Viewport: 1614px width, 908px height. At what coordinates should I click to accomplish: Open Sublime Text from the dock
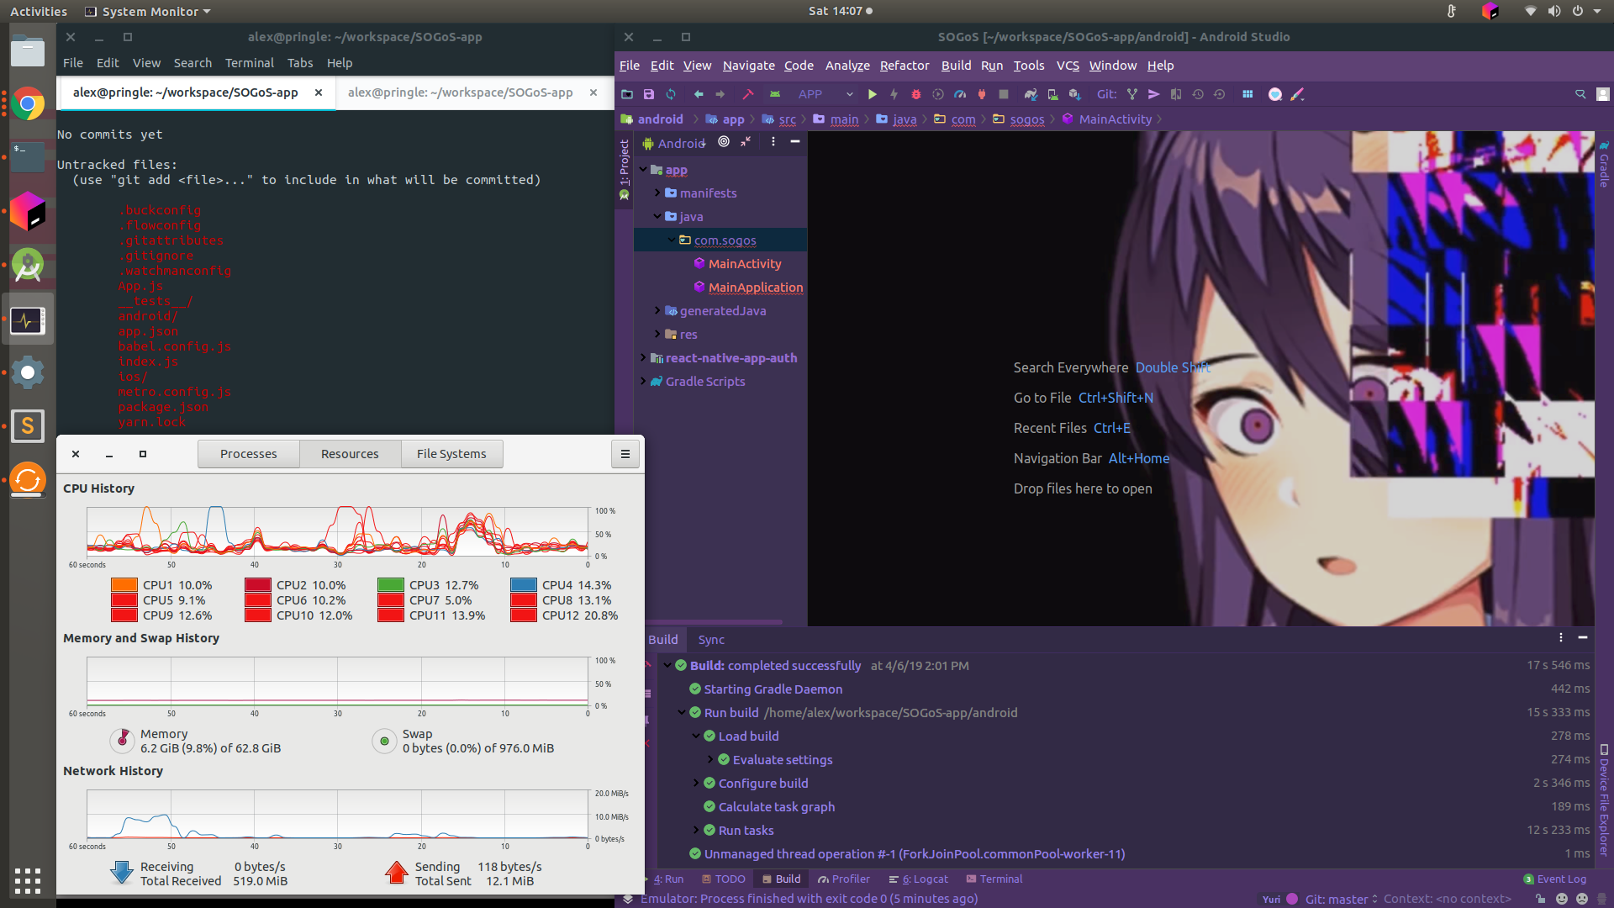point(28,425)
